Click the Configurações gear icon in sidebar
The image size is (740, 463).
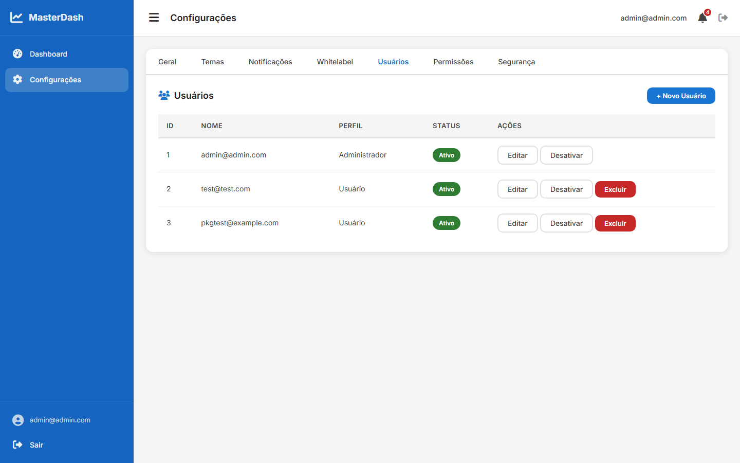(17, 79)
